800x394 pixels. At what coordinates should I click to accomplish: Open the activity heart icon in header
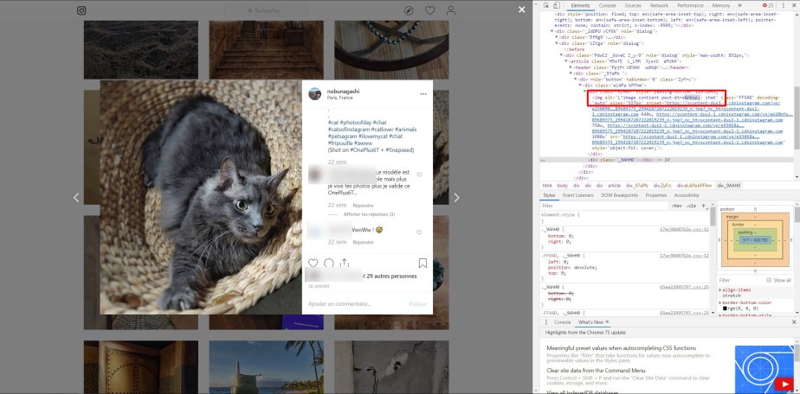[x=430, y=10]
